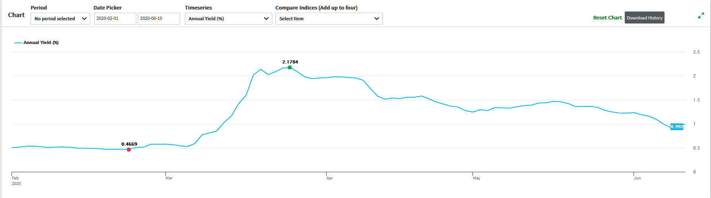This screenshot has height=198, width=711.
Task: Open the Compare Indices dropdown
Action: (x=329, y=19)
